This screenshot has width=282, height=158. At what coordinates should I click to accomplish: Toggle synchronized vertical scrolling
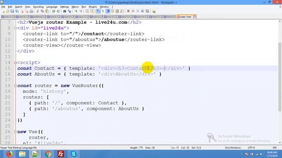click(87, 11)
